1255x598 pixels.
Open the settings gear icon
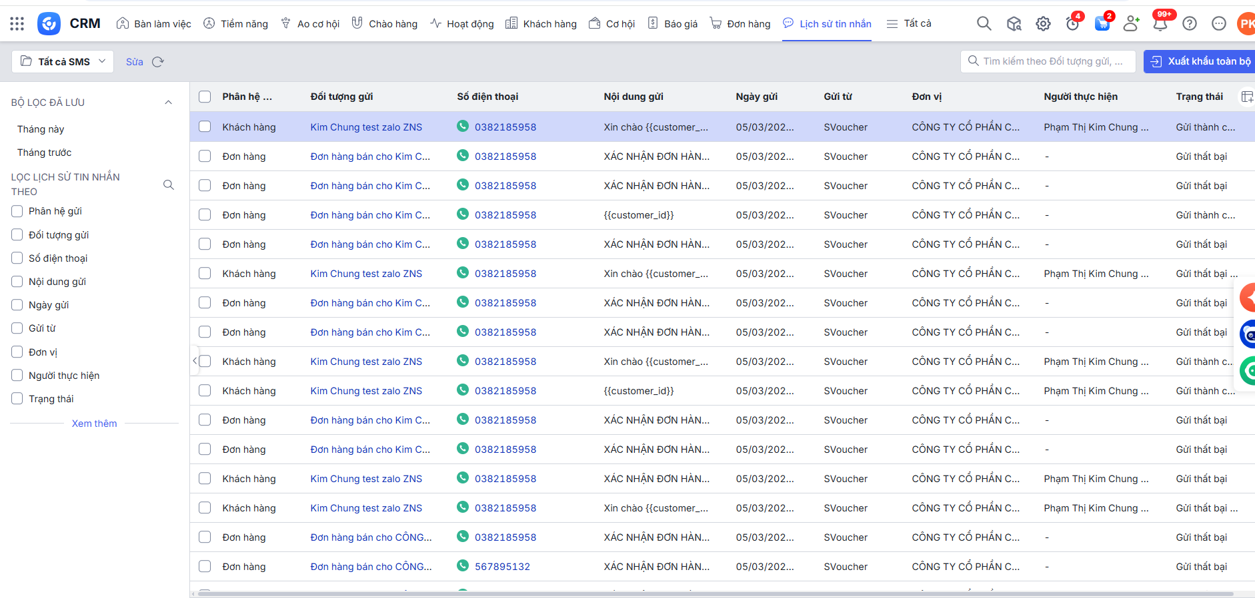tap(1043, 24)
